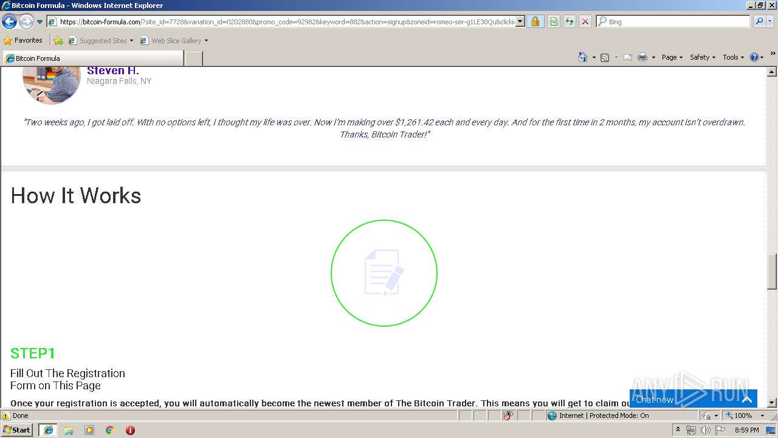Open the Favorites panel

click(23, 41)
